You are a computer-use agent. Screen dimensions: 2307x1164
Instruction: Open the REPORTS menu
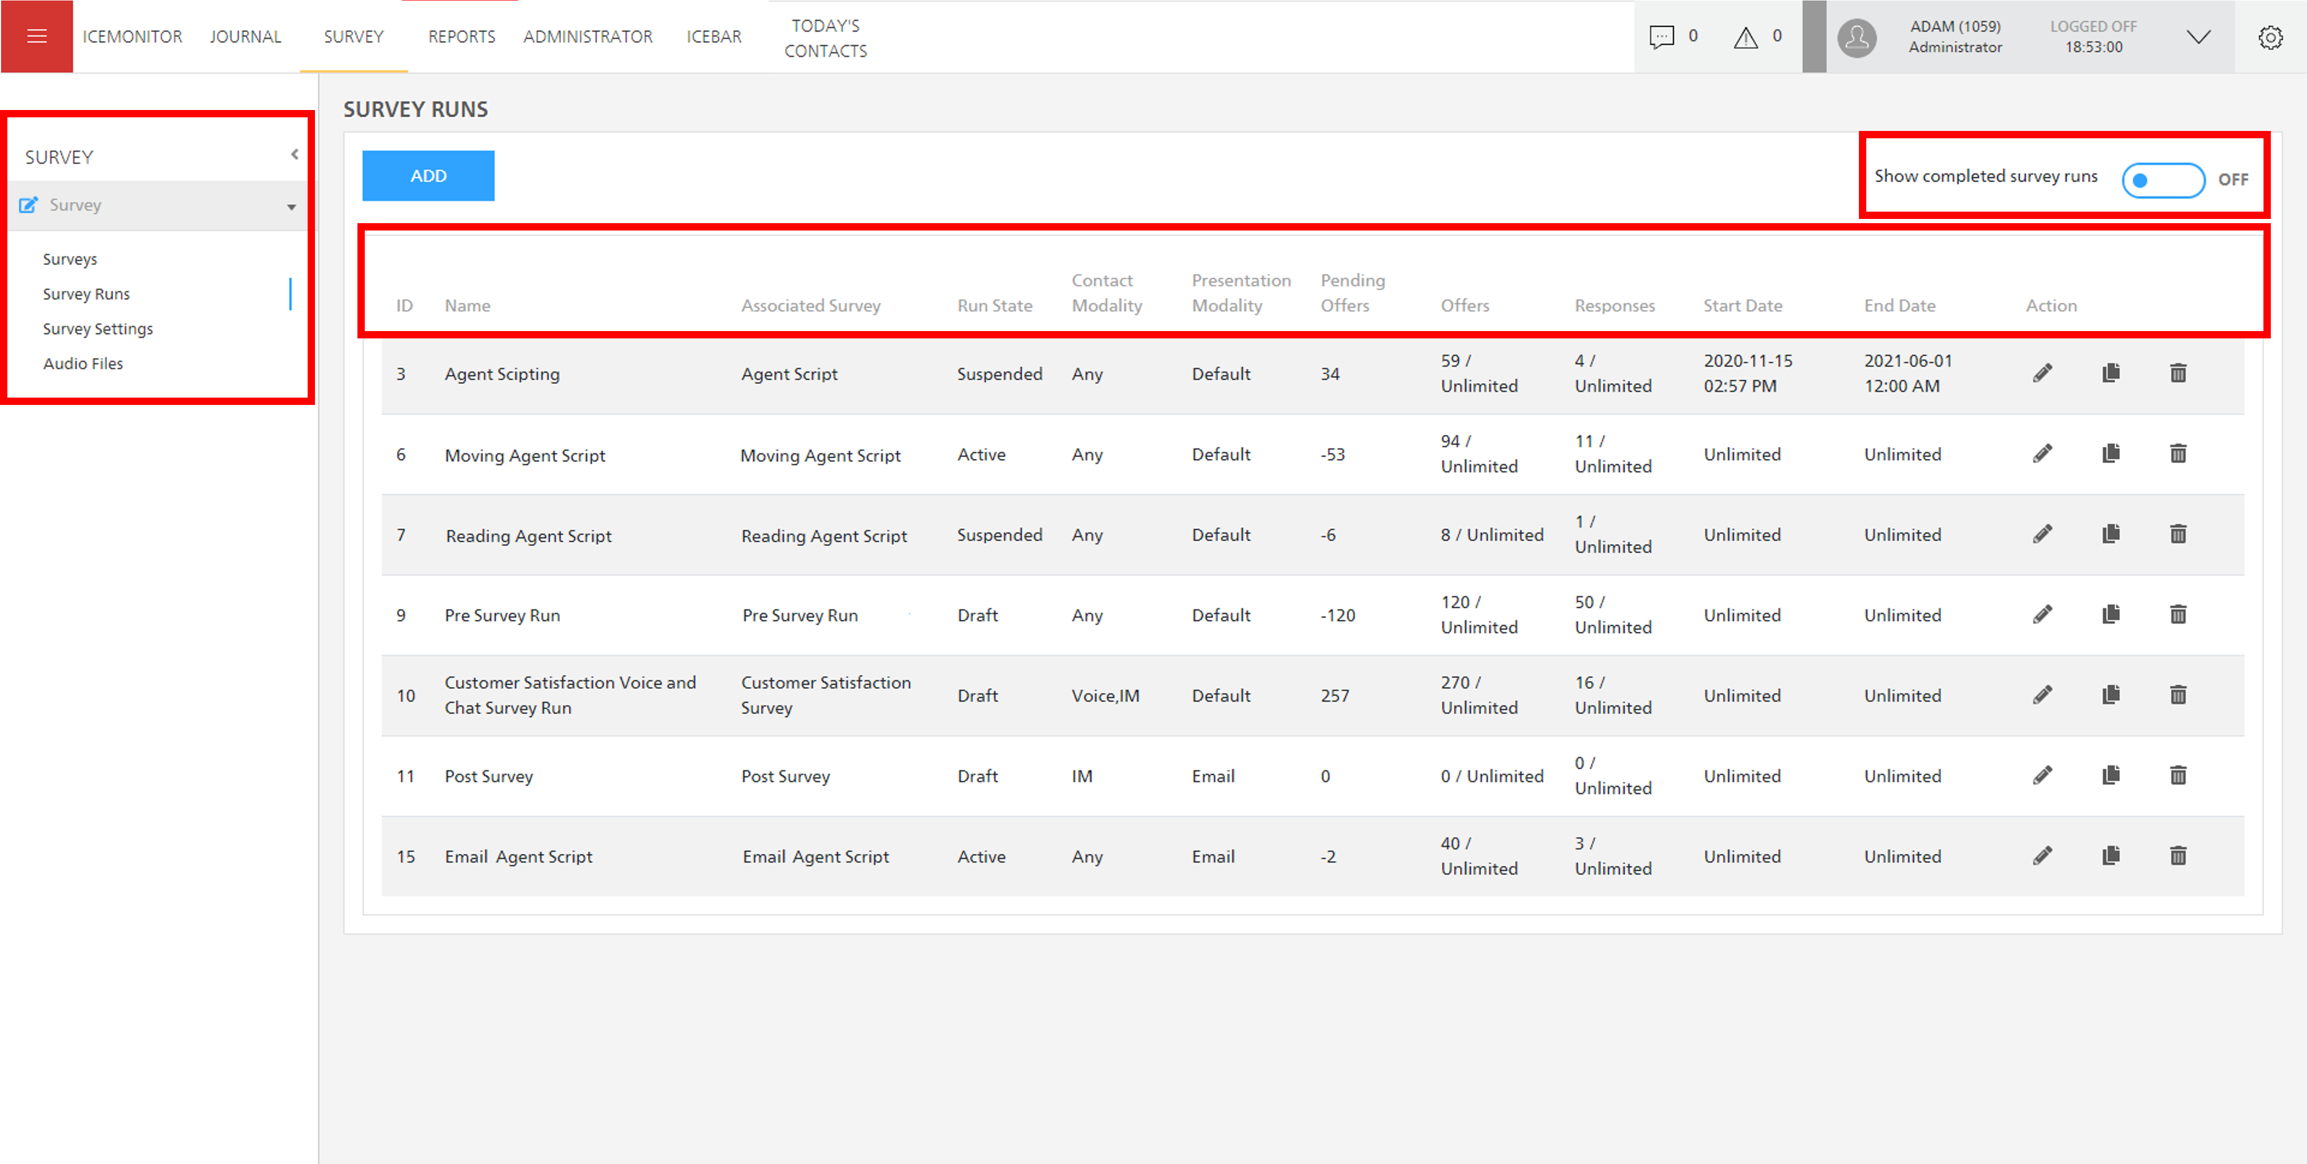click(x=461, y=37)
